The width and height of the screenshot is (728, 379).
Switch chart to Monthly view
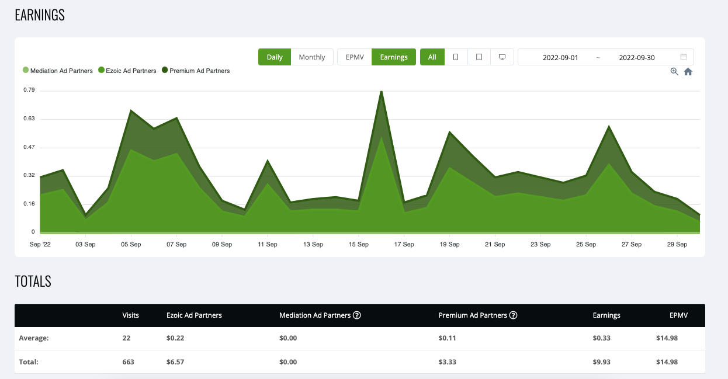click(312, 57)
